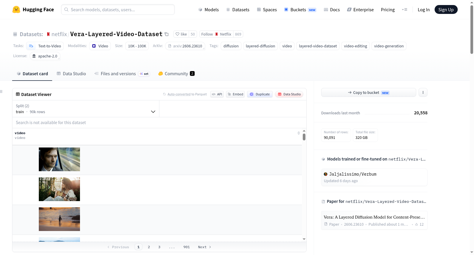Click the Copy to bucket button
This screenshot has height=255, width=474.
coord(369,92)
